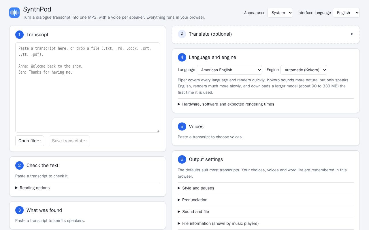
Task: Open the Interface language dropdown
Action: [x=346, y=13]
